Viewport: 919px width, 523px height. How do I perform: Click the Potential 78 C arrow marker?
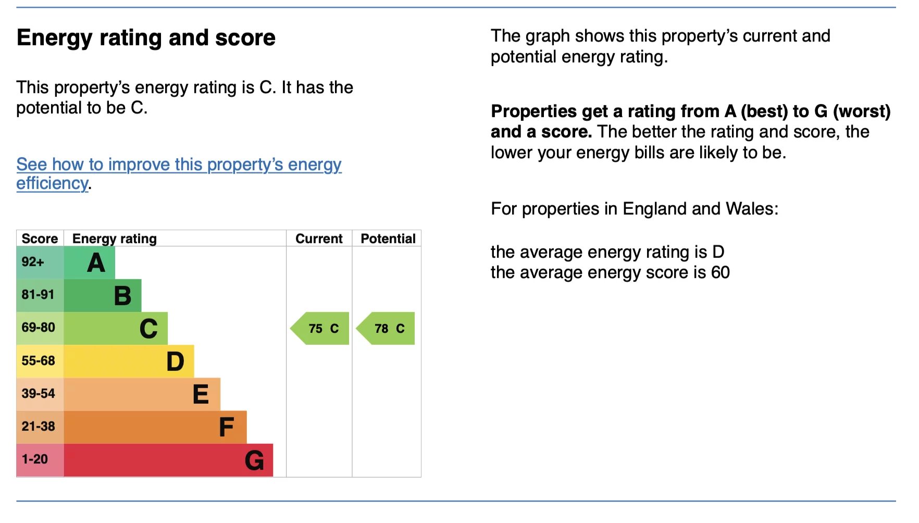[386, 329]
